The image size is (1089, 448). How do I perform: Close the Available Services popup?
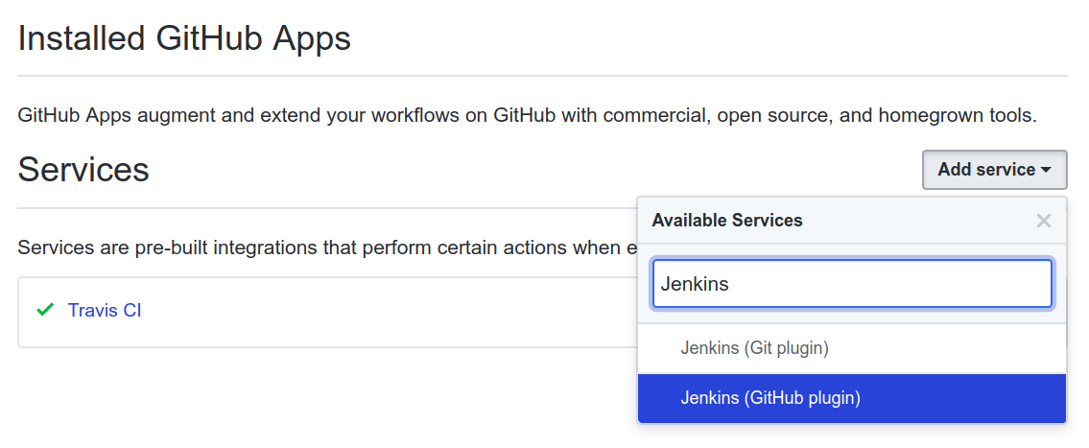click(1044, 221)
